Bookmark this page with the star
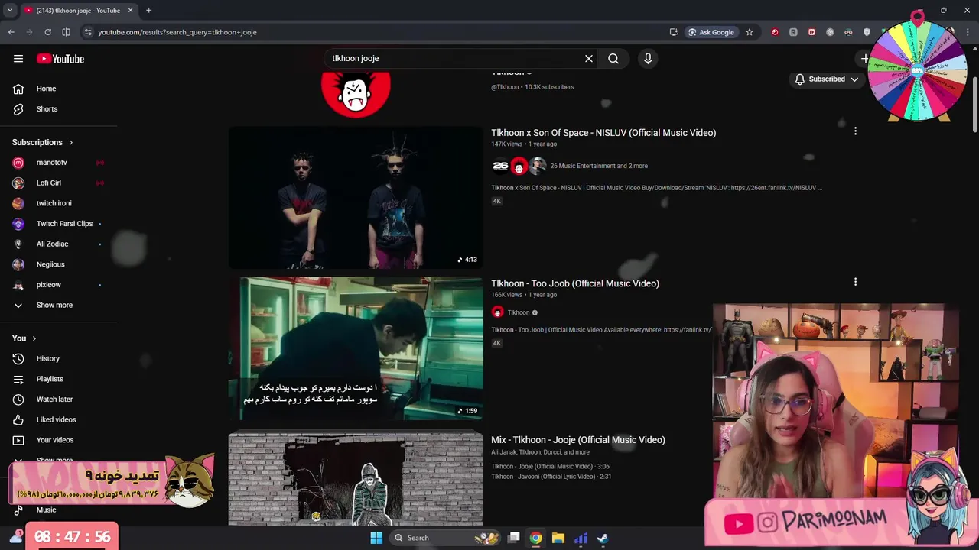 coord(750,32)
